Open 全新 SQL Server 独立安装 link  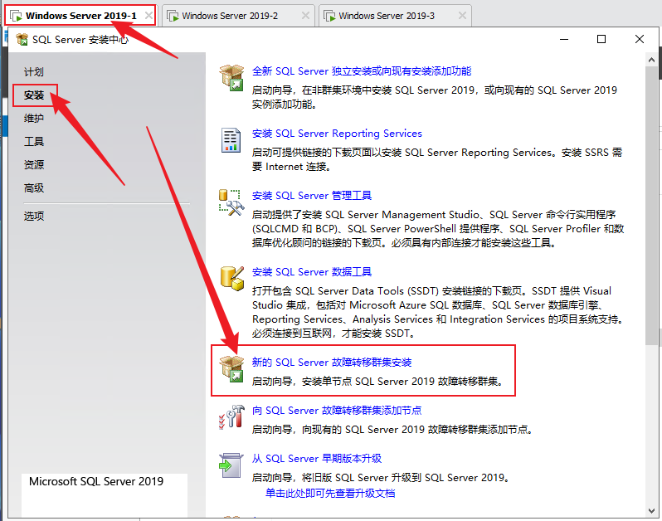pyautogui.click(x=362, y=71)
